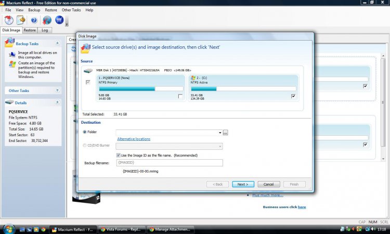This screenshot has width=390, height=234.
Task: Check the PQSERVICE partition checkbox
Action: point(180,96)
